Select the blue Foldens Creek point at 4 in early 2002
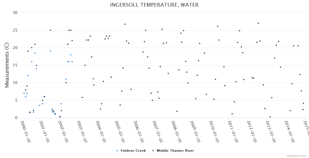This screenshot has width=309, height=158. [61, 104]
